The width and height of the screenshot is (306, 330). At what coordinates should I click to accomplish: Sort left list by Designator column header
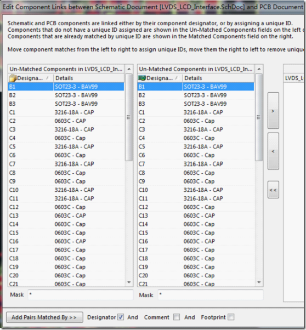point(31,78)
